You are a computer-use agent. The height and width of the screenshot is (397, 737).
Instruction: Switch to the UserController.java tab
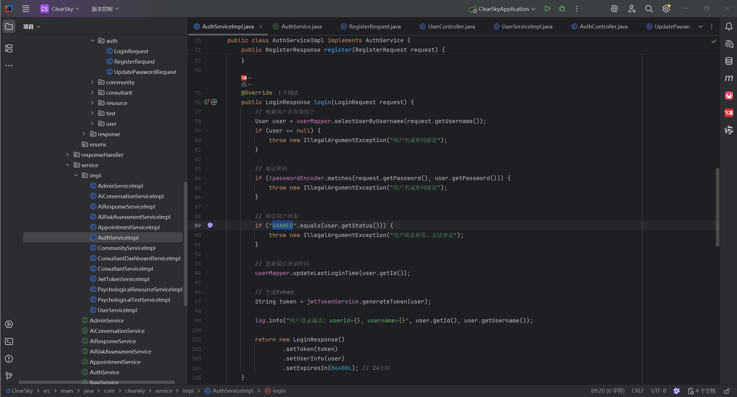point(451,27)
